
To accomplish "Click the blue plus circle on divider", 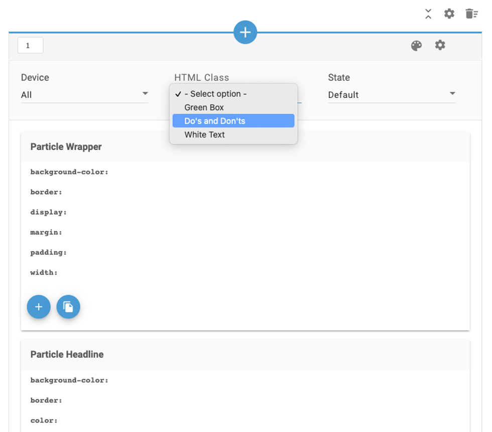I will [245, 32].
